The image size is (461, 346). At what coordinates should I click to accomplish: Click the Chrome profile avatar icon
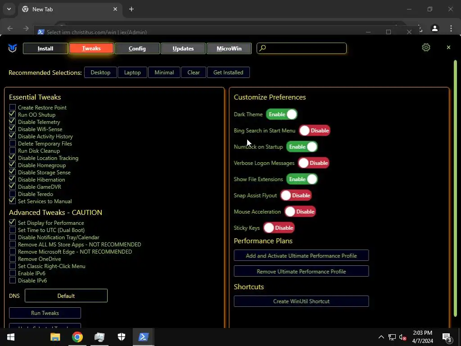(434, 28)
